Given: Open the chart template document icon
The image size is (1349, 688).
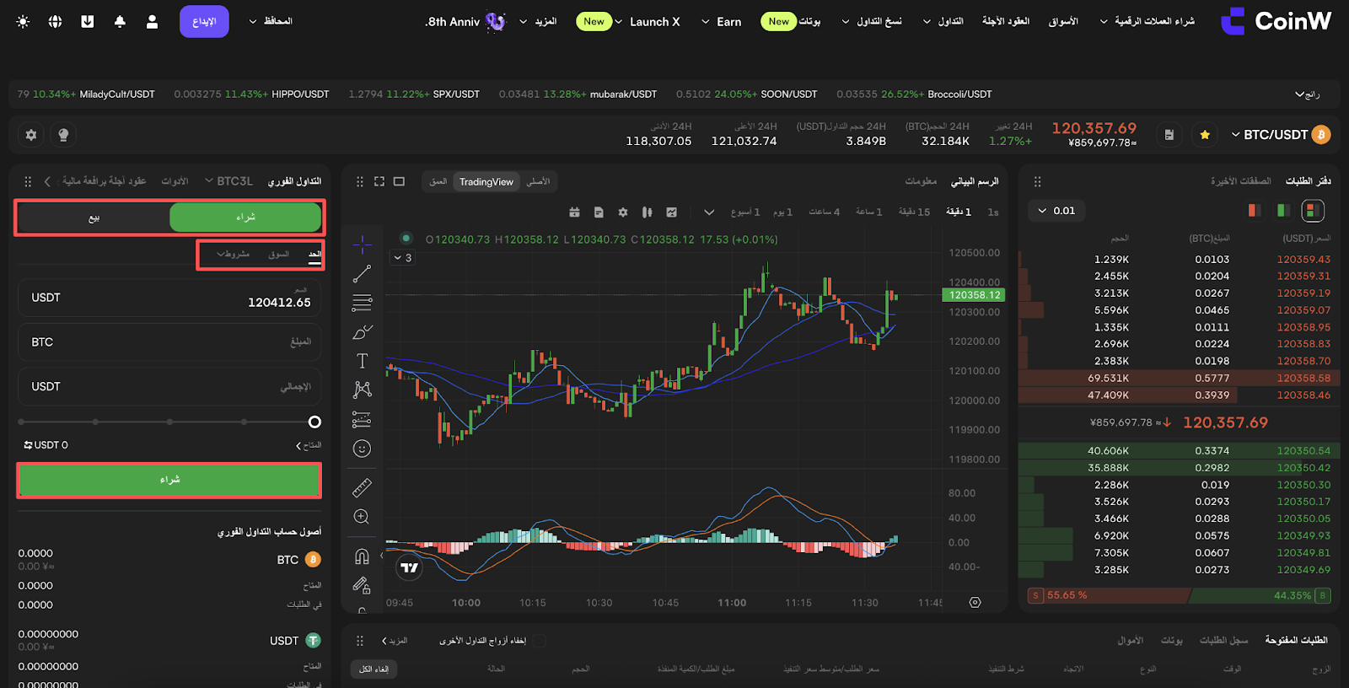Looking at the screenshot, I should click(599, 212).
